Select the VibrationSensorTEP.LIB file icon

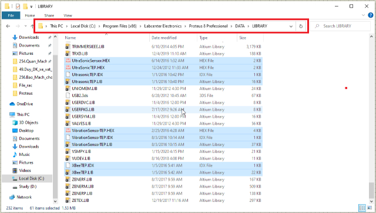(x=68, y=144)
